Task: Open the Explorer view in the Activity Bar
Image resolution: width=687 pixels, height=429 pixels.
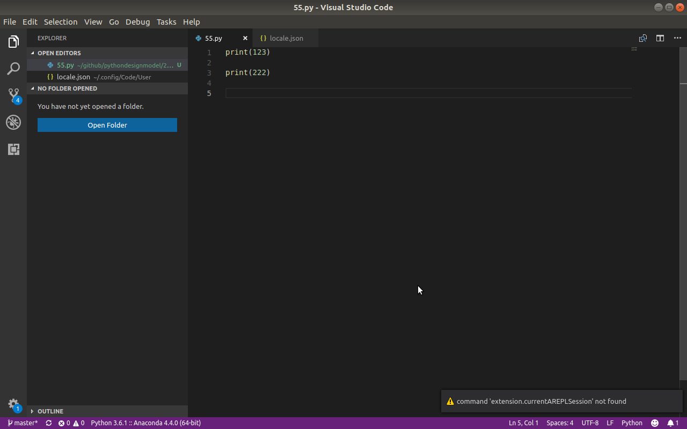Action: coord(13,41)
